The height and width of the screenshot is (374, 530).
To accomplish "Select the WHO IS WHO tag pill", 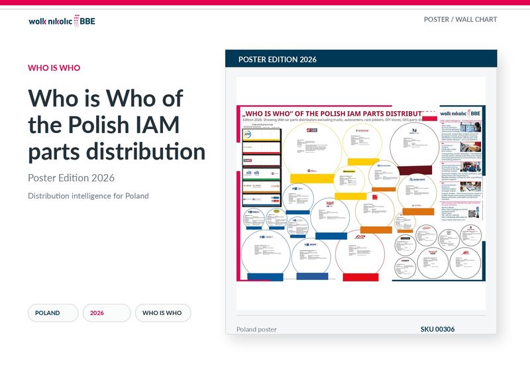I will (163, 313).
